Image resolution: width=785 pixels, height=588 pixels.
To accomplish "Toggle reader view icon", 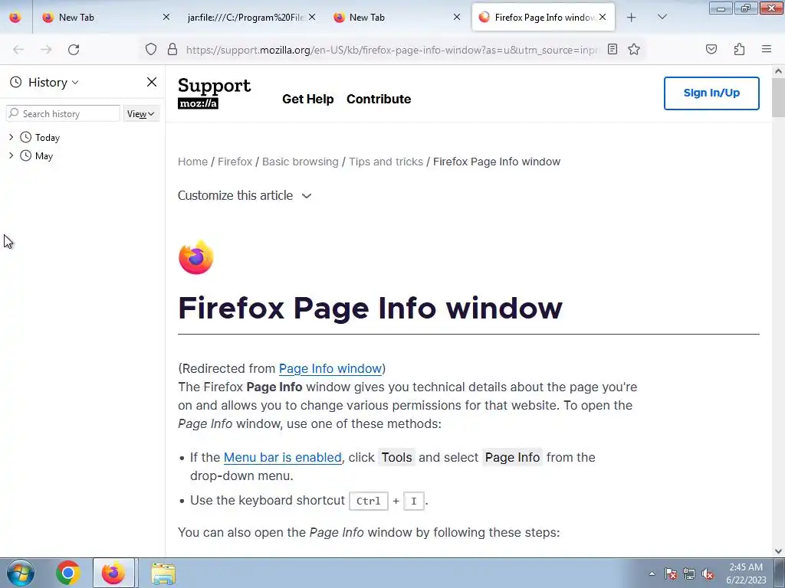I will coord(613,49).
